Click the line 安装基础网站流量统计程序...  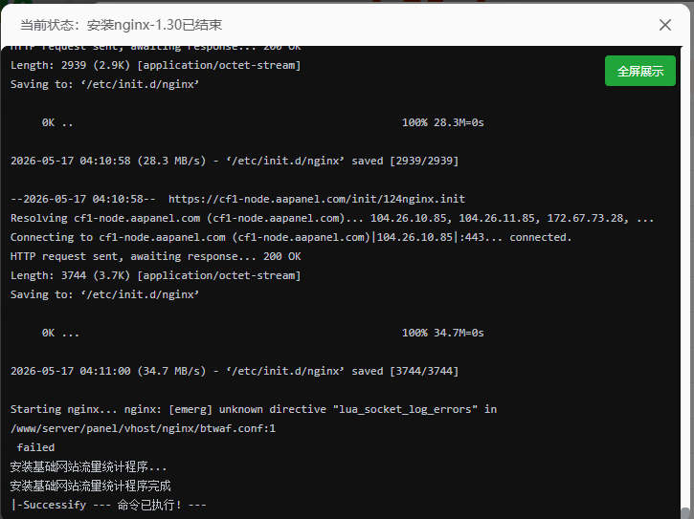[88, 466]
